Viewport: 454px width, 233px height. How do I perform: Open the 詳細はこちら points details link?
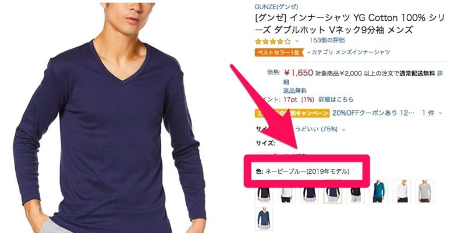336,99
